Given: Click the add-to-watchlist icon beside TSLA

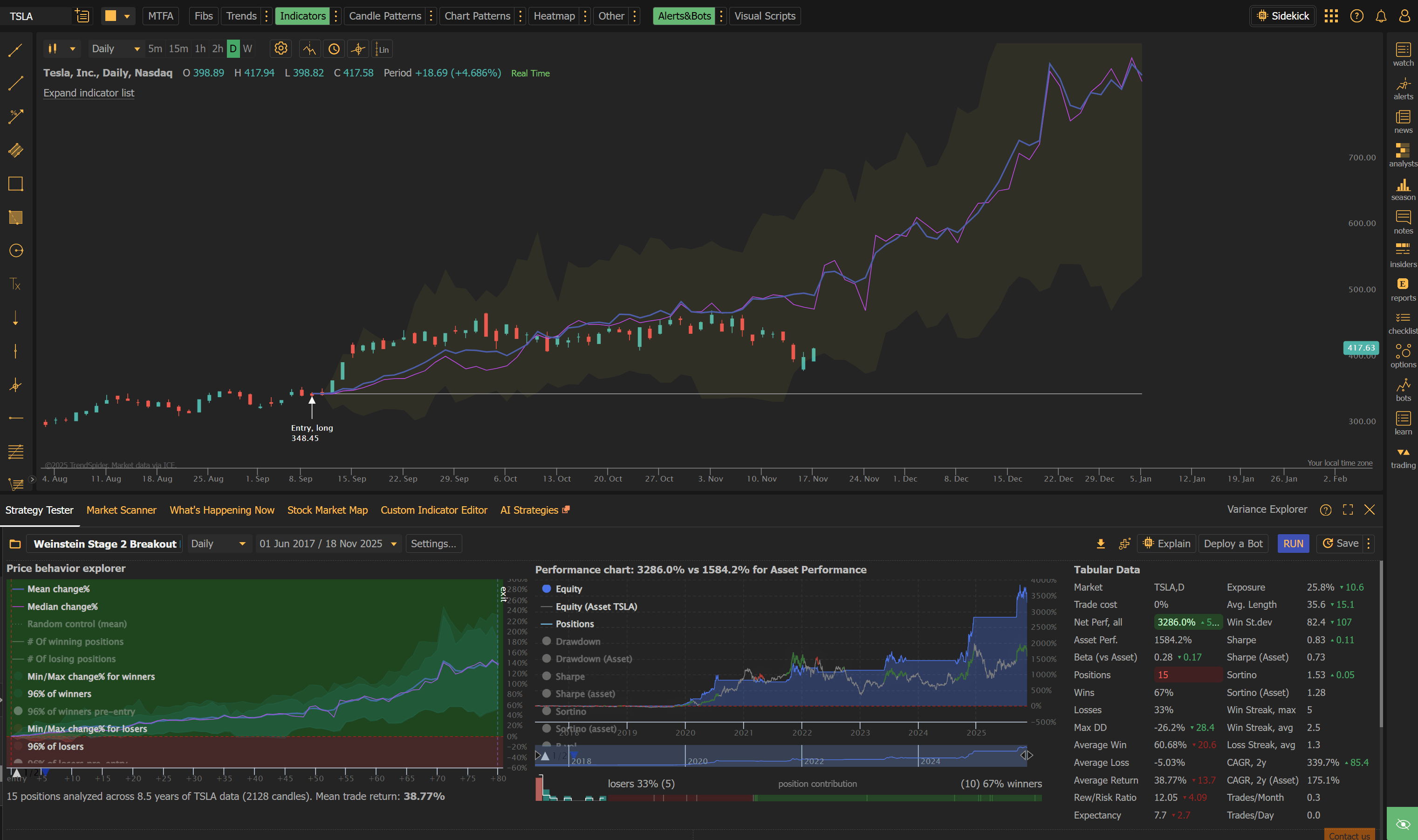Looking at the screenshot, I should coord(82,16).
